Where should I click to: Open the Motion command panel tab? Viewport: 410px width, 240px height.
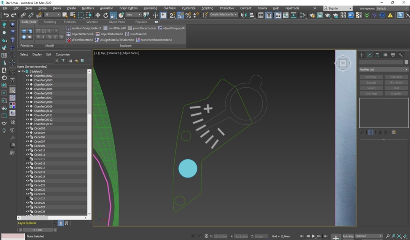tap(385, 55)
